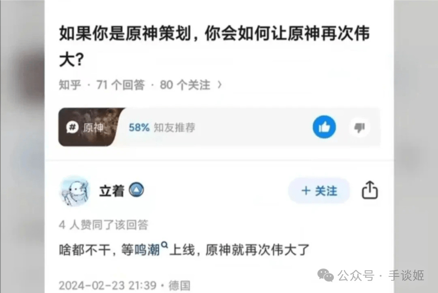Click the 知乎 source label
Image resolution: width=438 pixels, height=293 pixels.
click(70, 85)
